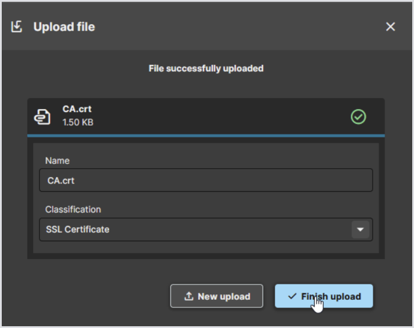Click the New upload button label text
The width and height of the screenshot is (414, 328).
pyautogui.click(x=224, y=297)
